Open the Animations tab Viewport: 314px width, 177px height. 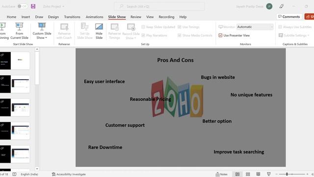pyautogui.click(x=94, y=17)
